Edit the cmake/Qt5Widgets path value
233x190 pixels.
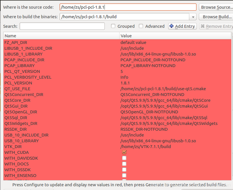(x=169, y=123)
